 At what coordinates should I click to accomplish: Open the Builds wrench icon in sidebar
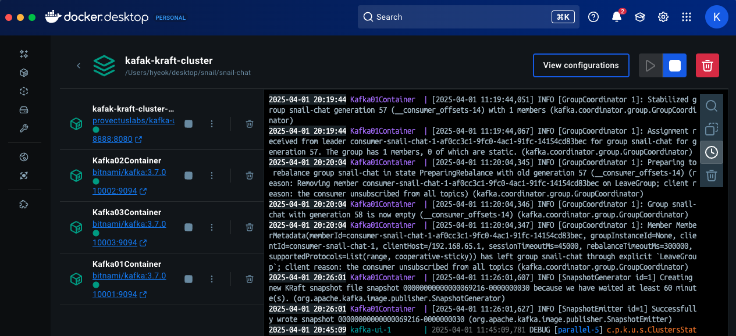pyautogui.click(x=24, y=128)
